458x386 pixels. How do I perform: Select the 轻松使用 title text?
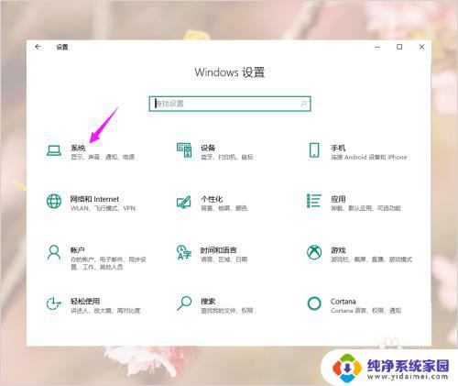point(85,302)
